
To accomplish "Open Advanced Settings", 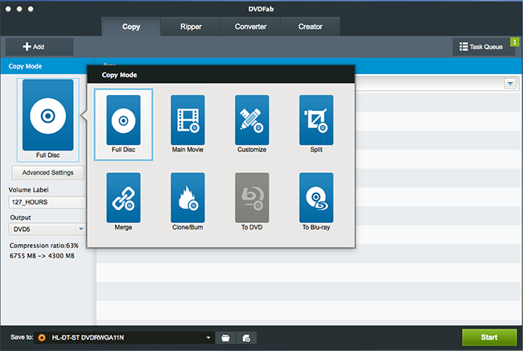I will click(48, 172).
